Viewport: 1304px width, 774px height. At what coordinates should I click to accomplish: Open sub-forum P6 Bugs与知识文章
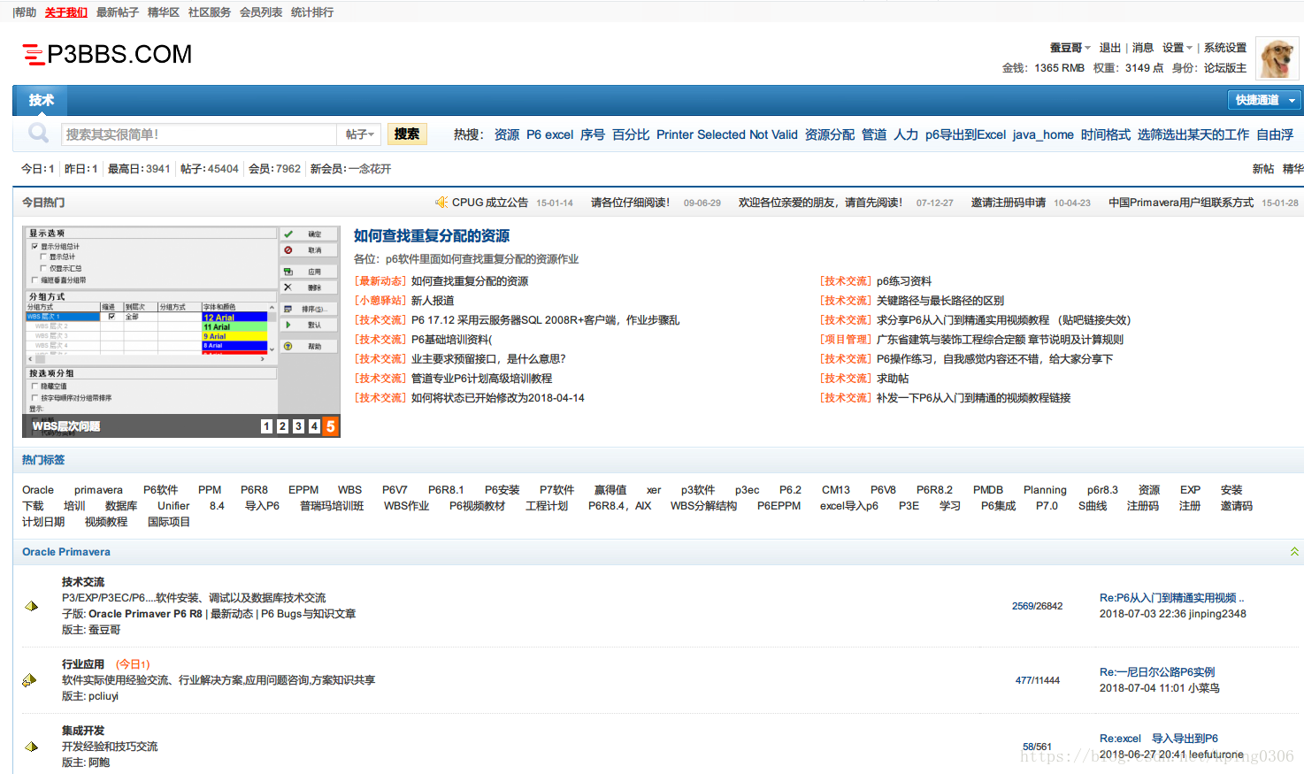coord(308,614)
